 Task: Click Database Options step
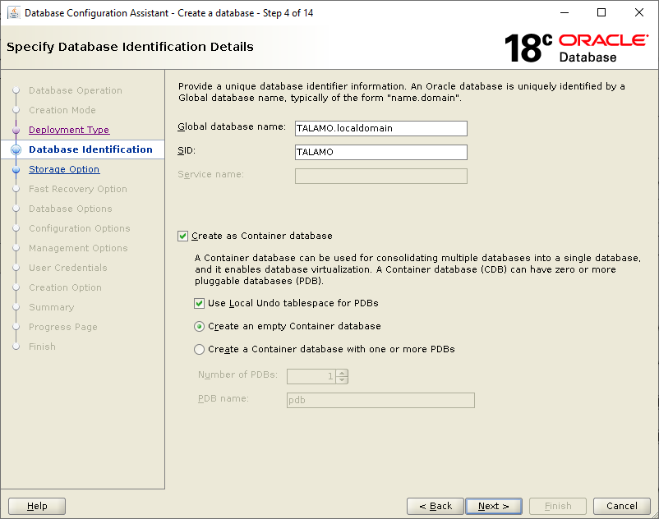coord(70,209)
